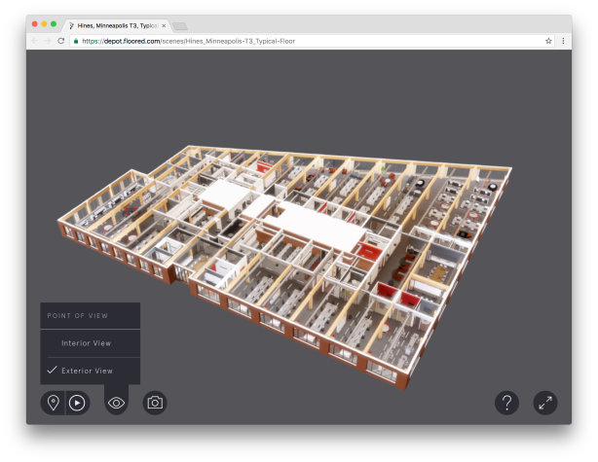Select the checked Exterior View option
This screenshot has height=462, width=598.
(x=87, y=371)
